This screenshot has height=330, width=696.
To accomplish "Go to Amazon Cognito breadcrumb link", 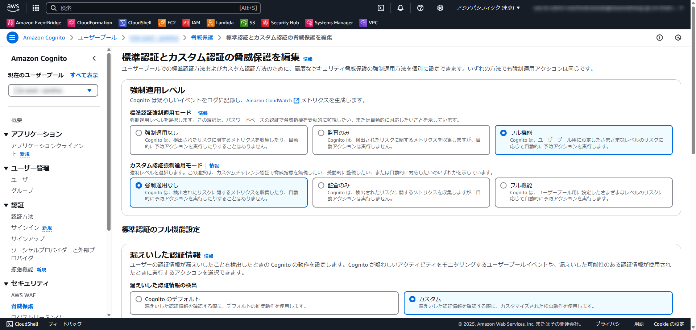I will (44, 38).
